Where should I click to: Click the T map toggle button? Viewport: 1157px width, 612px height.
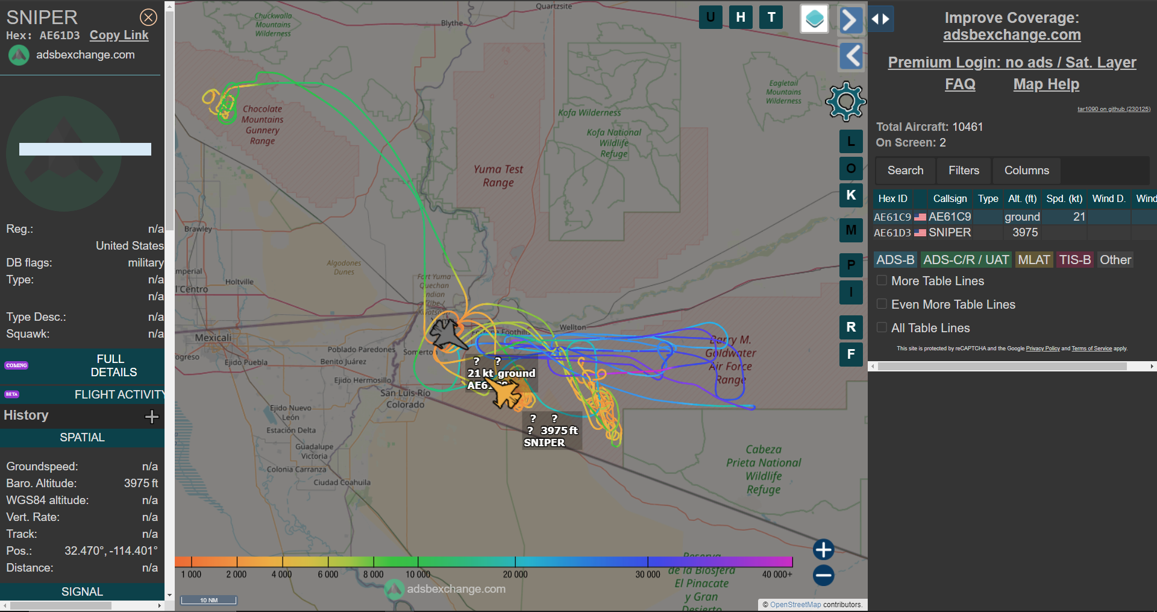tap(771, 17)
